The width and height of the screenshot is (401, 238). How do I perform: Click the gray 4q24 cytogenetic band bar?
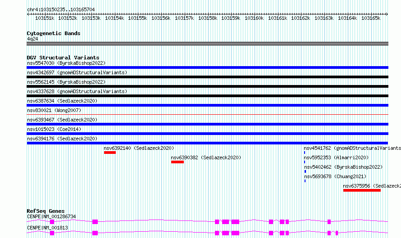pyautogui.click(x=207, y=44)
